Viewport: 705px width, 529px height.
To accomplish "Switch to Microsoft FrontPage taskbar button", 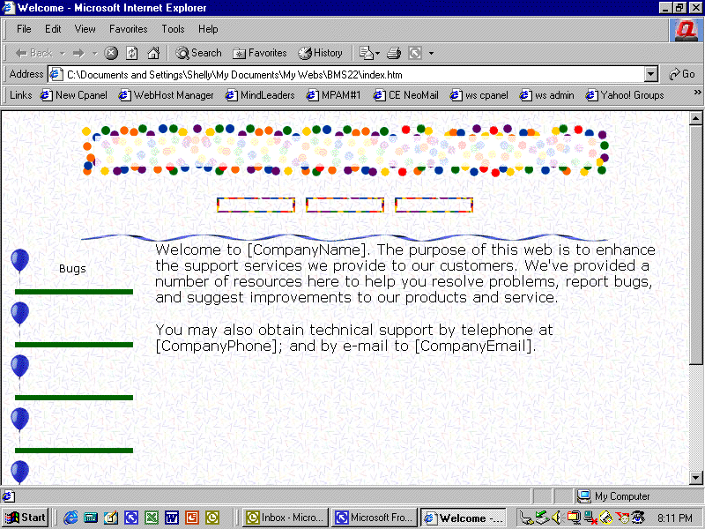I will (x=375, y=518).
